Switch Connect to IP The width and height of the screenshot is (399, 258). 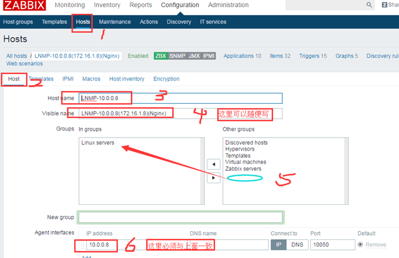point(278,245)
